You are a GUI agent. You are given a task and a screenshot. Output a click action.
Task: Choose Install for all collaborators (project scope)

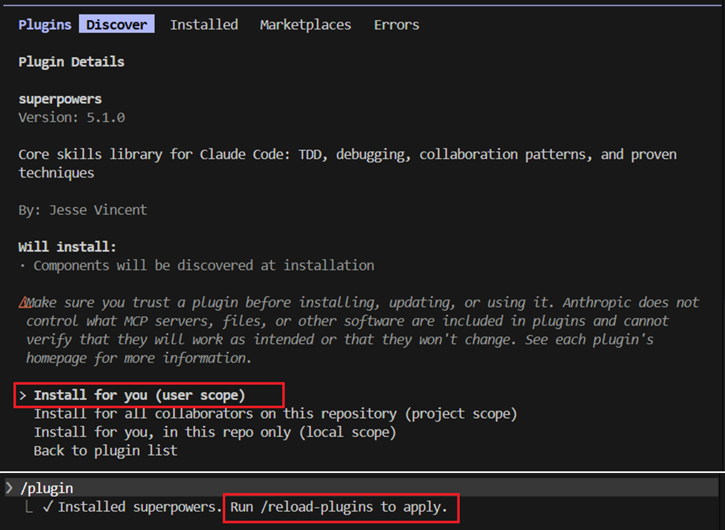(x=275, y=414)
